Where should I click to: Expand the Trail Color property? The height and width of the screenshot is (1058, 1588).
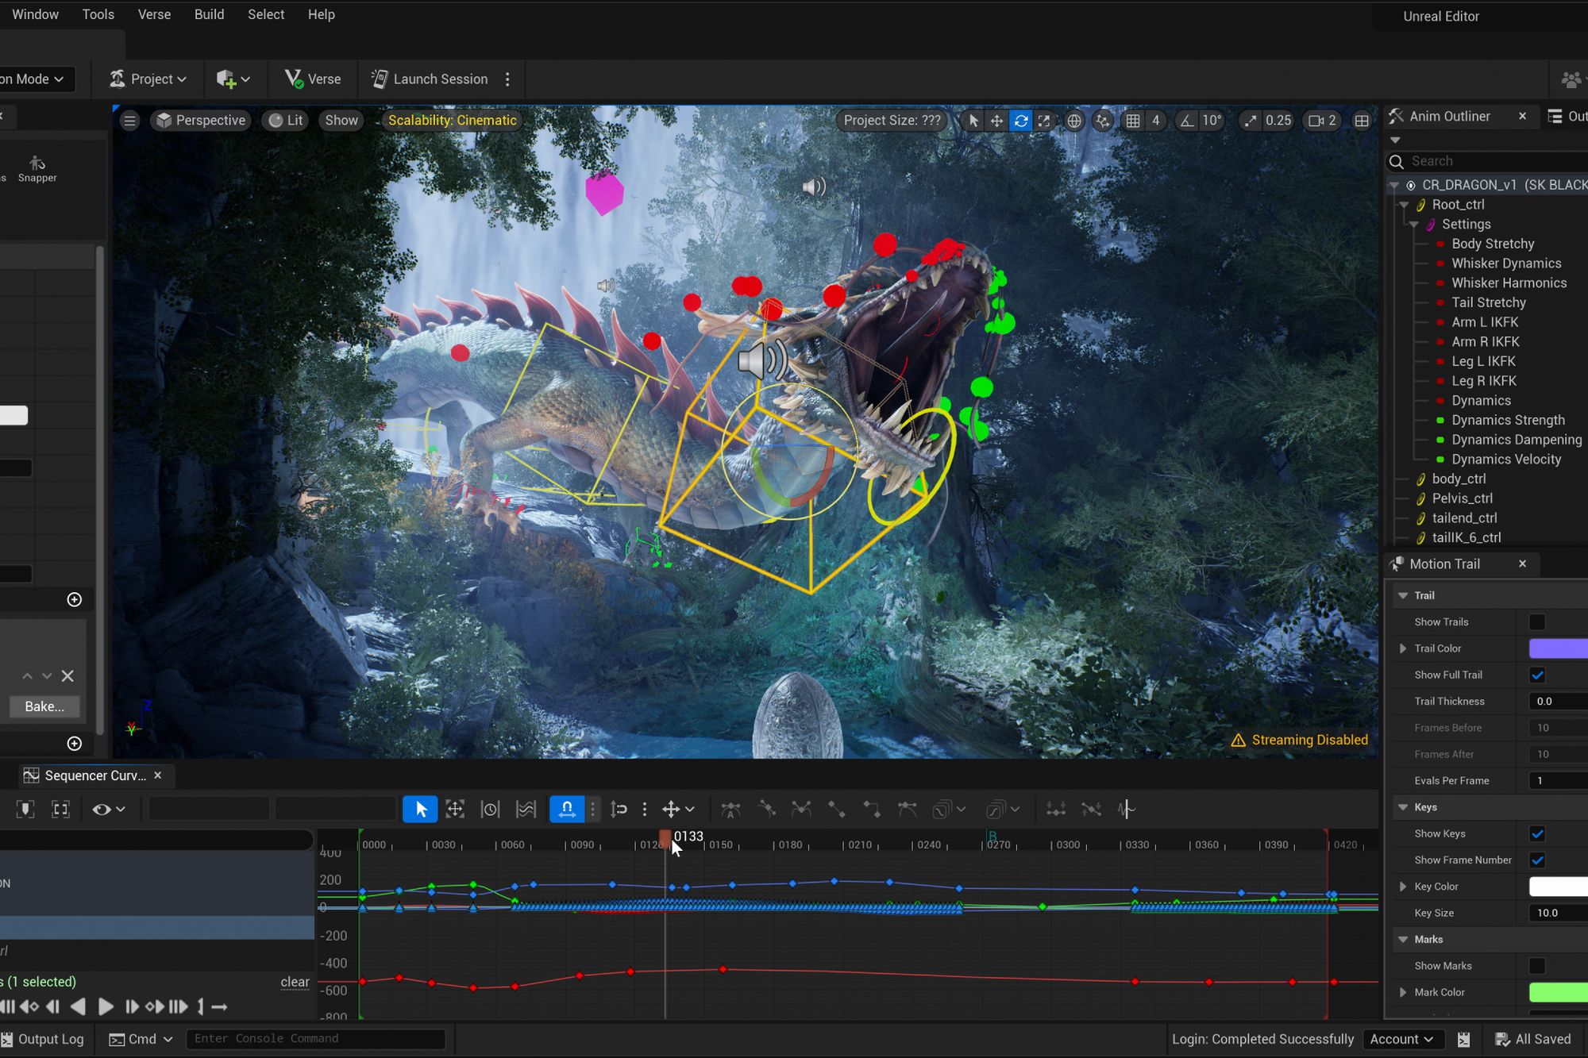click(1403, 648)
